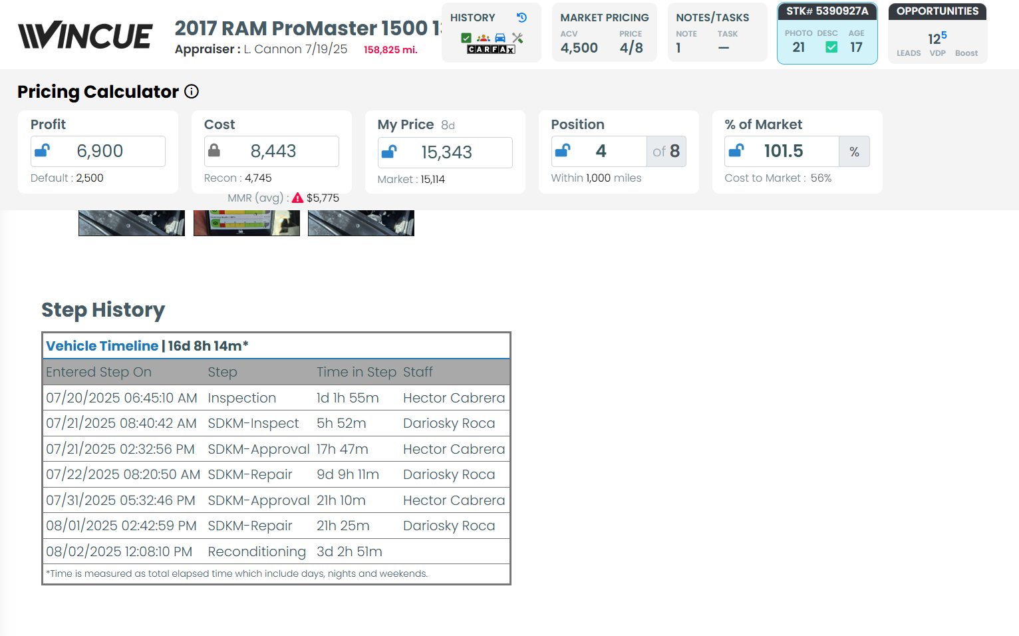Open the NOTES/TASKS panel heading
The image size is (1019, 636).
712,18
